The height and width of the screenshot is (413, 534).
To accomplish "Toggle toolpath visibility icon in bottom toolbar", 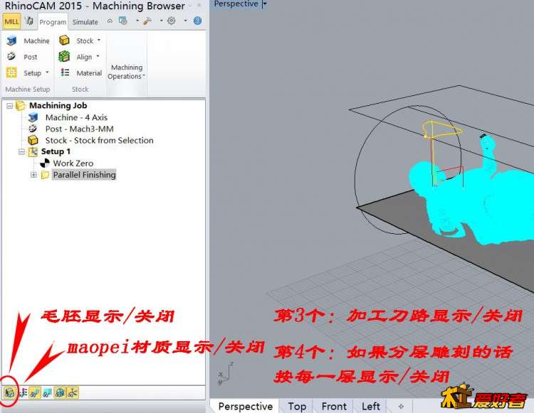I will tap(35, 393).
